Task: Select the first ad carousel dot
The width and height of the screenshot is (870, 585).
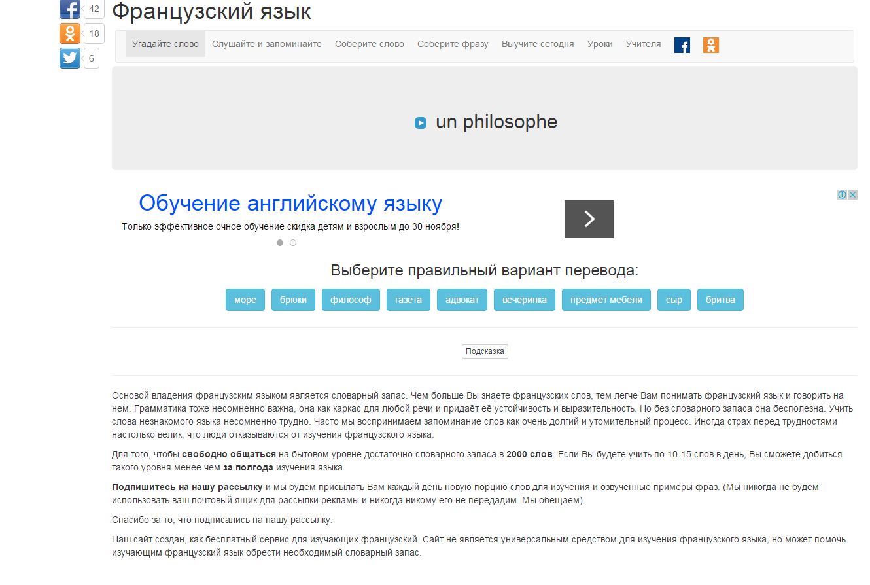Action: pos(280,243)
